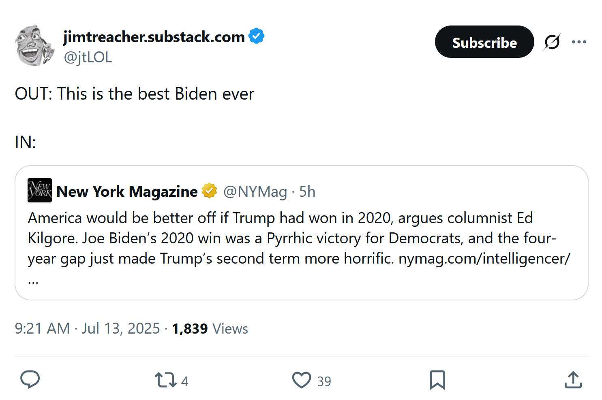Open jimtreacher profile avatar image
Viewport: 602px width, 400px height.
(34, 46)
